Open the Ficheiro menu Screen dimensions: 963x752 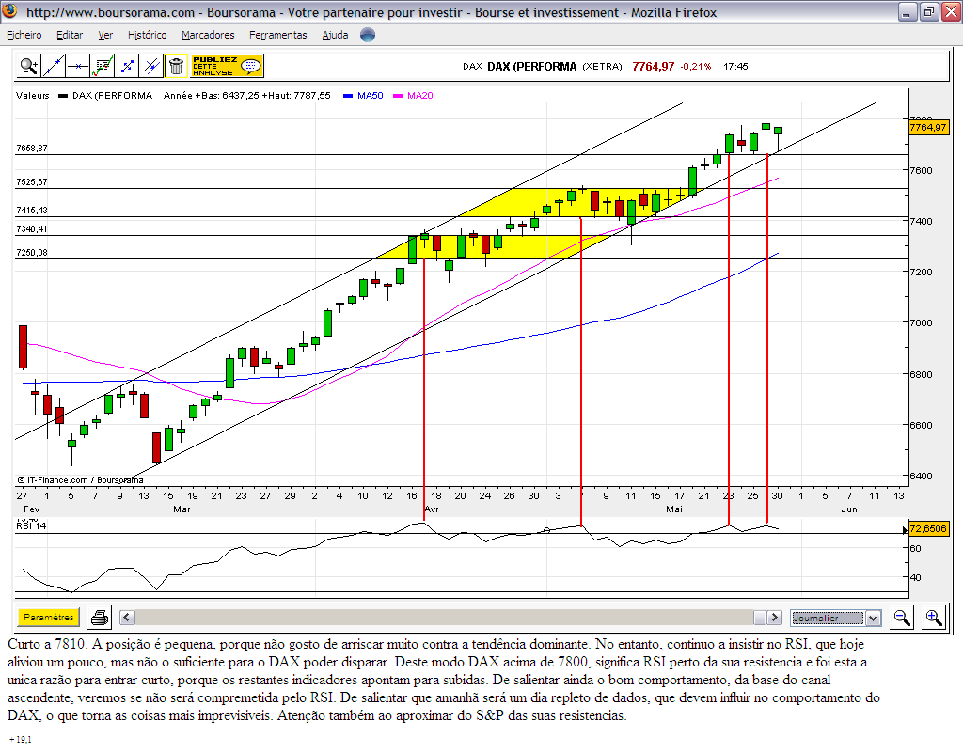(x=24, y=35)
